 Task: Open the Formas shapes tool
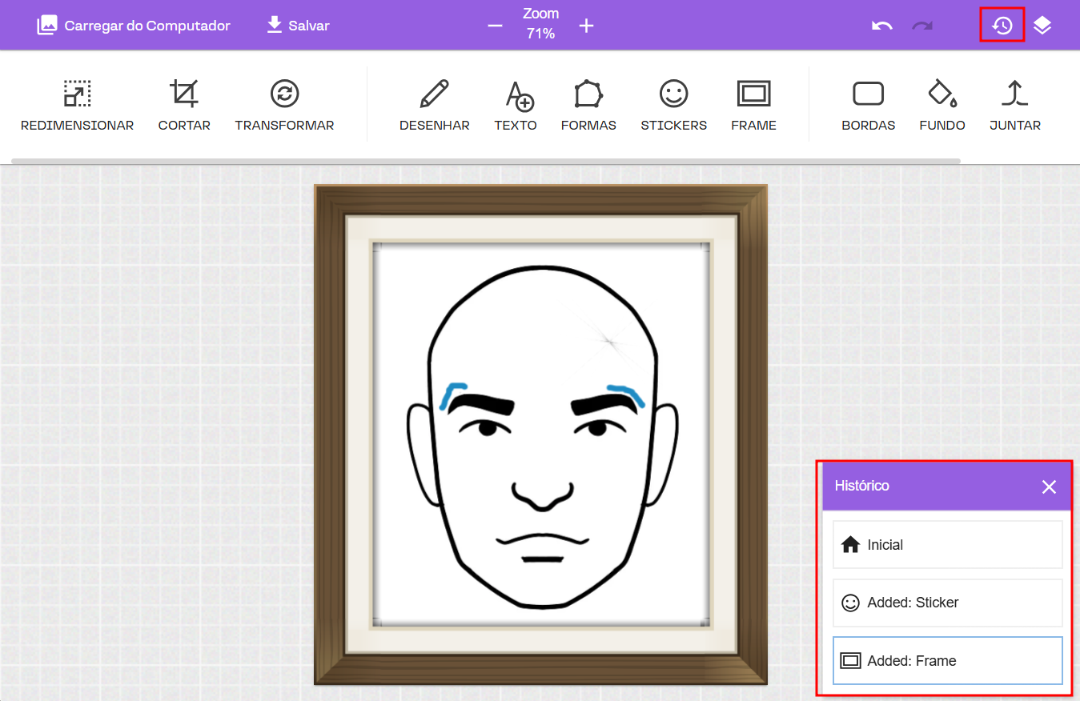point(588,105)
